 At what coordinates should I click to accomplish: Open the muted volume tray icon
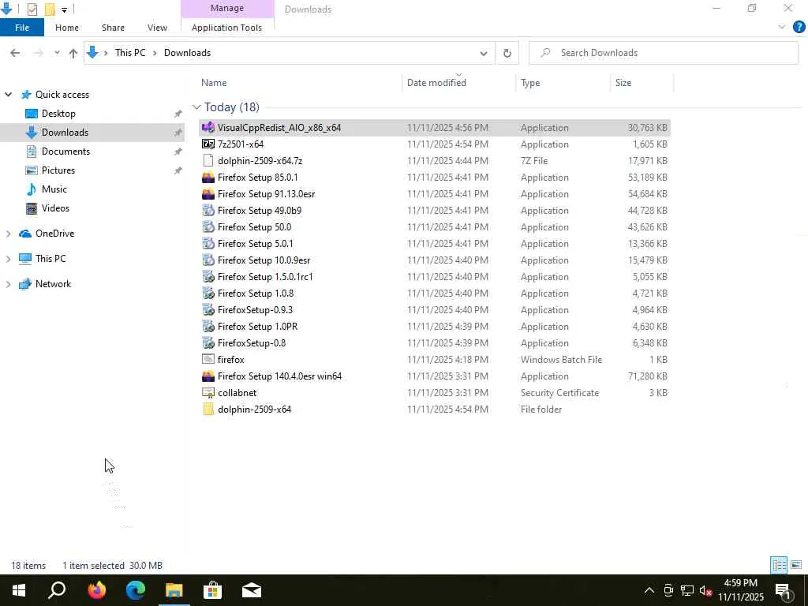pos(705,590)
